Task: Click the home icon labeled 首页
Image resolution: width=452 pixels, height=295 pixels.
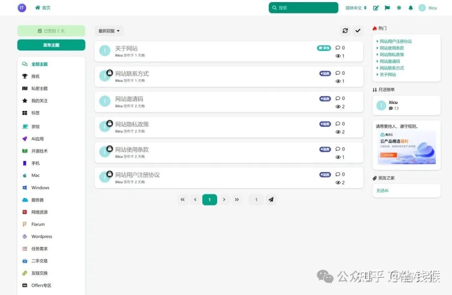Action: [x=42, y=8]
